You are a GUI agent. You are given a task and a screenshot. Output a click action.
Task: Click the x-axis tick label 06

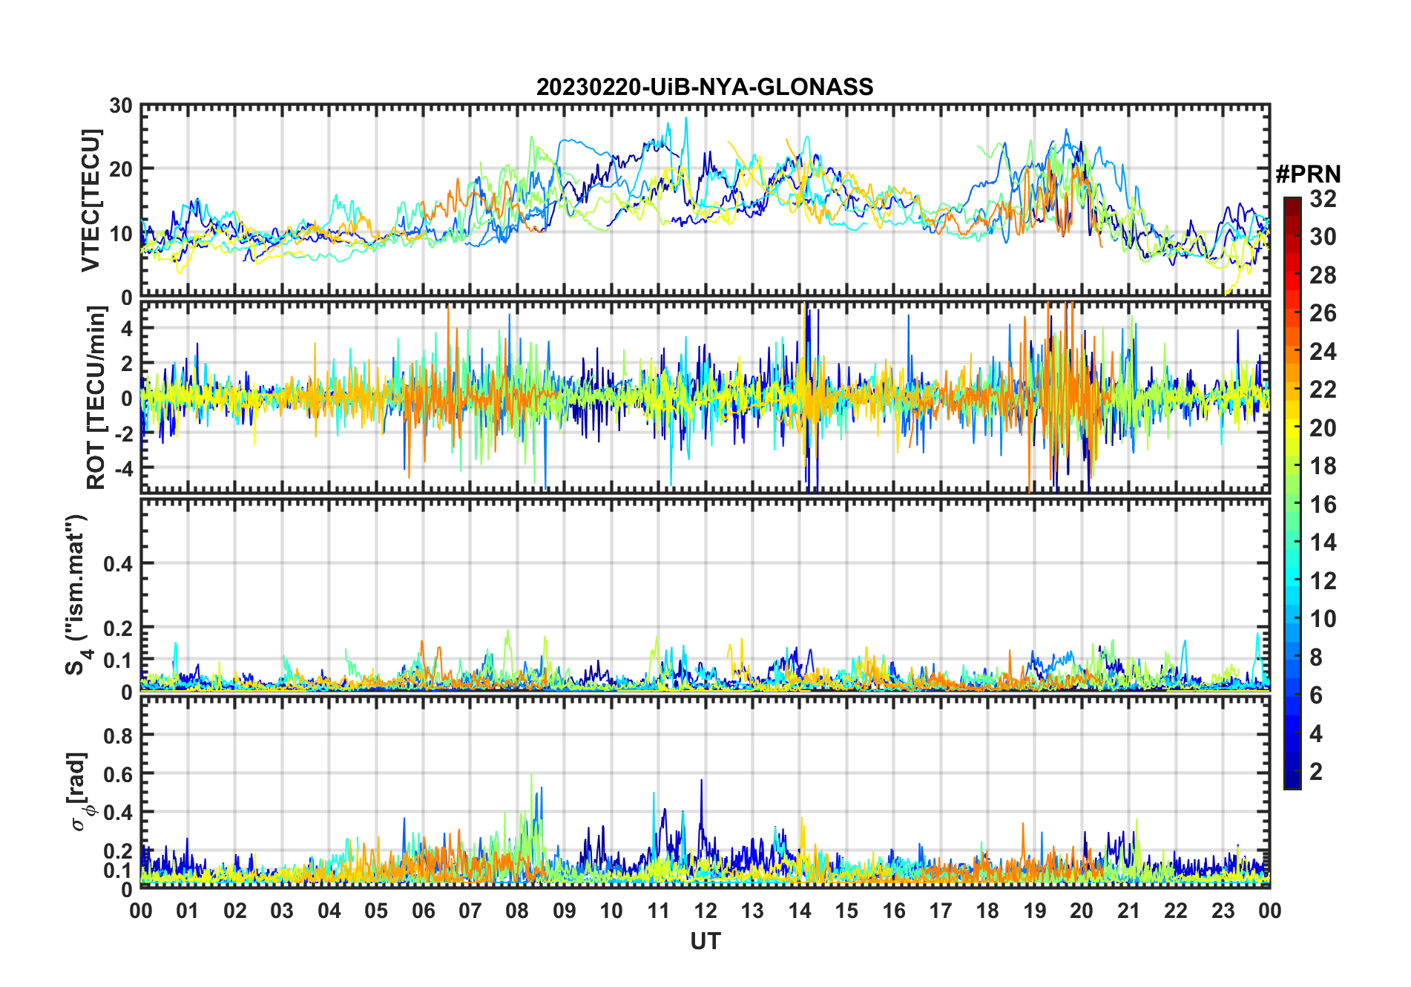pyautogui.click(x=423, y=911)
